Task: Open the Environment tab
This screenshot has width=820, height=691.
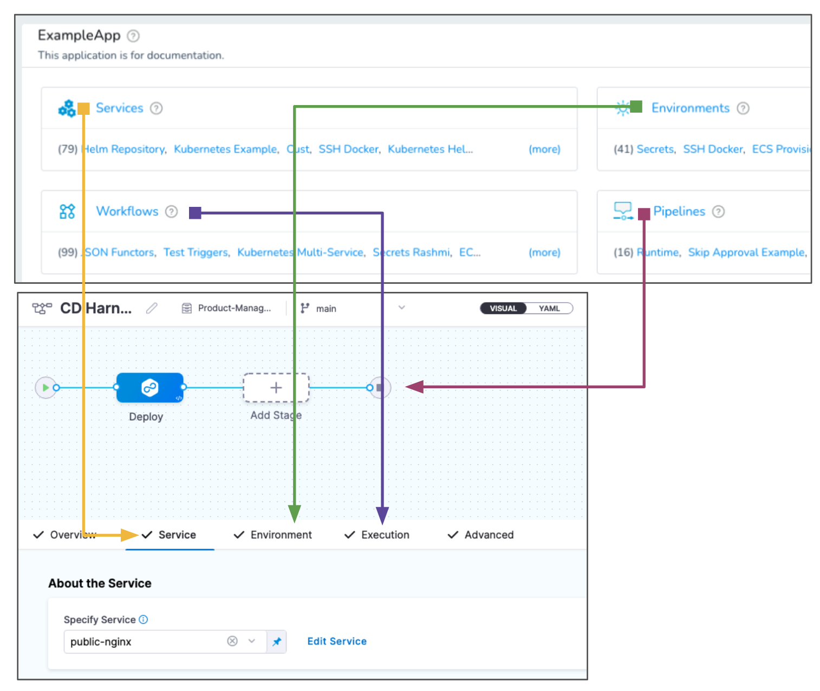Action: click(x=272, y=535)
